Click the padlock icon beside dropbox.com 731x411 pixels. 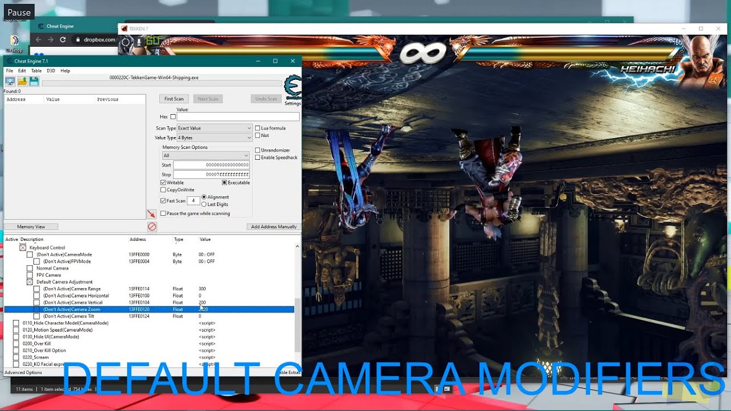click(x=78, y=40)
